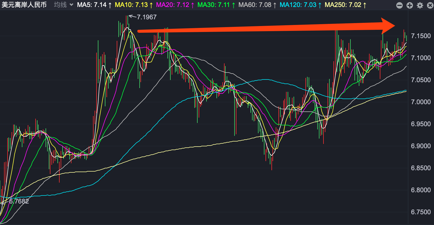
Task: Click the chevron next to 均线
Action: click(x=71, y=5)
